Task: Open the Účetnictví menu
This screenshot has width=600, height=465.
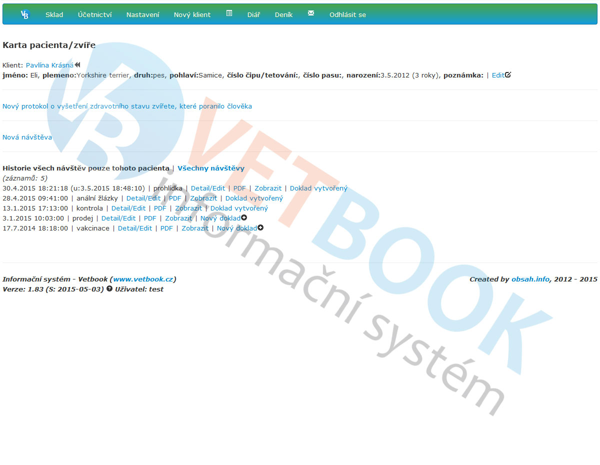Action: click(95, 14)
